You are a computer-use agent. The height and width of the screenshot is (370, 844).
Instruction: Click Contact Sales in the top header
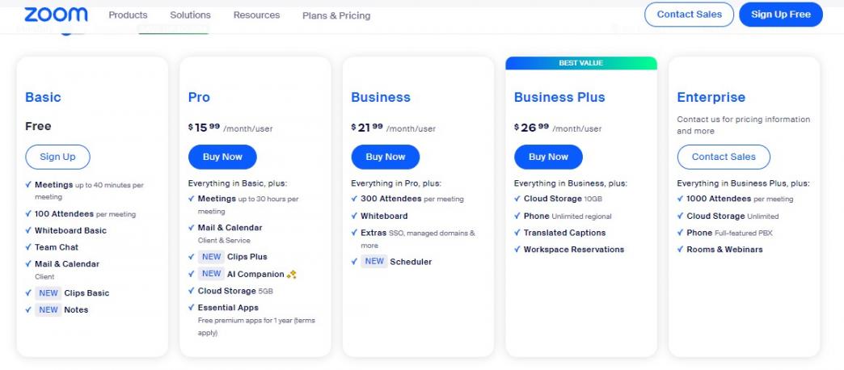coord(689,15)
